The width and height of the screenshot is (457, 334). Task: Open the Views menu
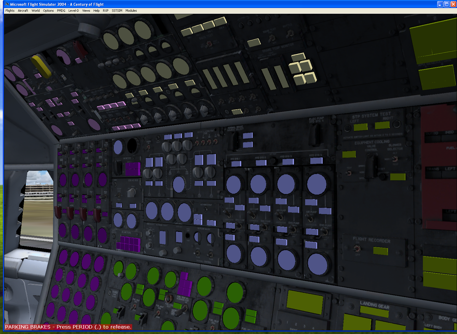pos(86,11)
